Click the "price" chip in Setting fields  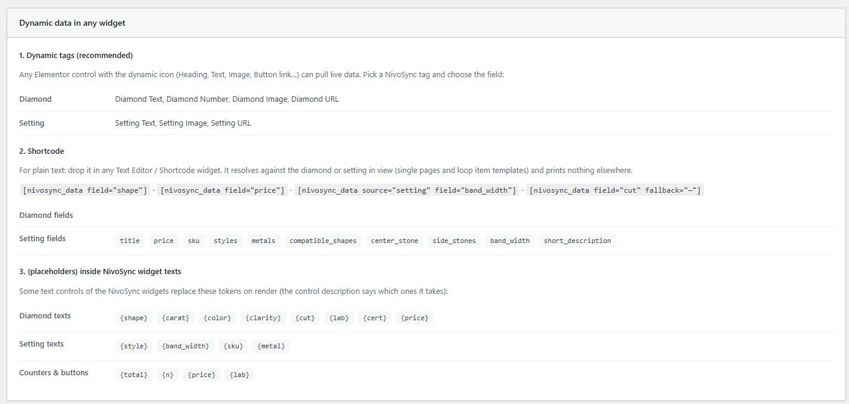(x=164, y=241)
